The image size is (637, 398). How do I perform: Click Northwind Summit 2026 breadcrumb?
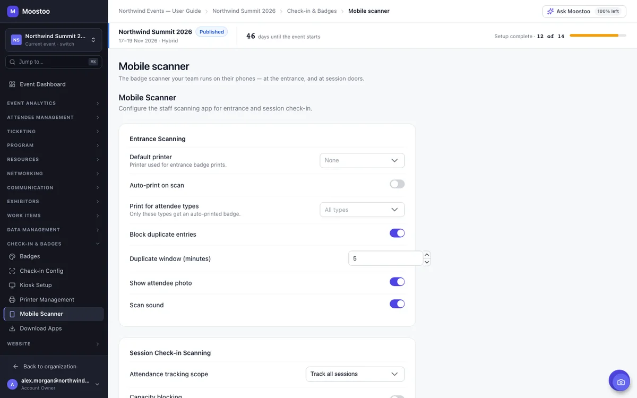[244, 11]
